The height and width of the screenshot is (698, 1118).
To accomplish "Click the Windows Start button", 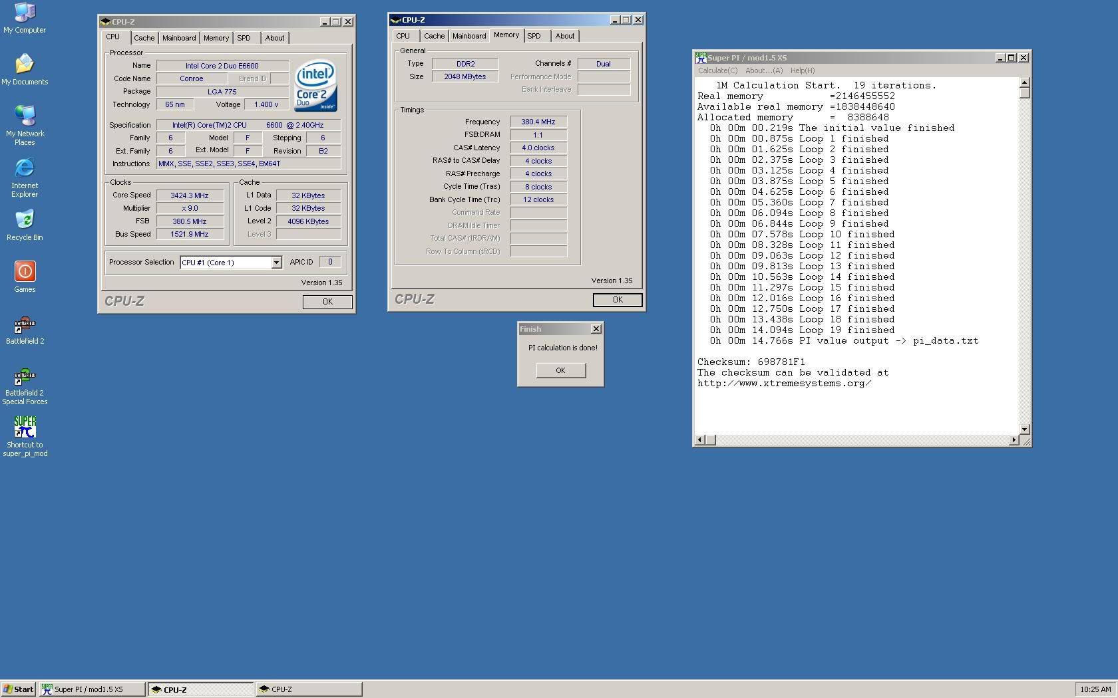I will click(x=18, y=689).
